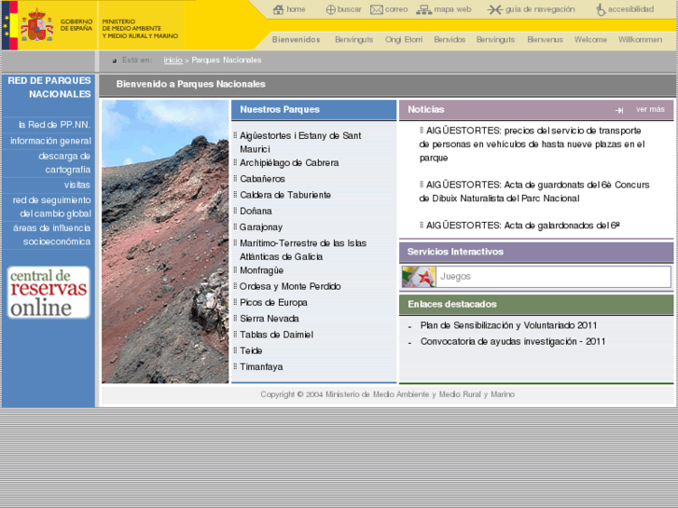Open Cabañeros park link

click(x=262, y=179)
